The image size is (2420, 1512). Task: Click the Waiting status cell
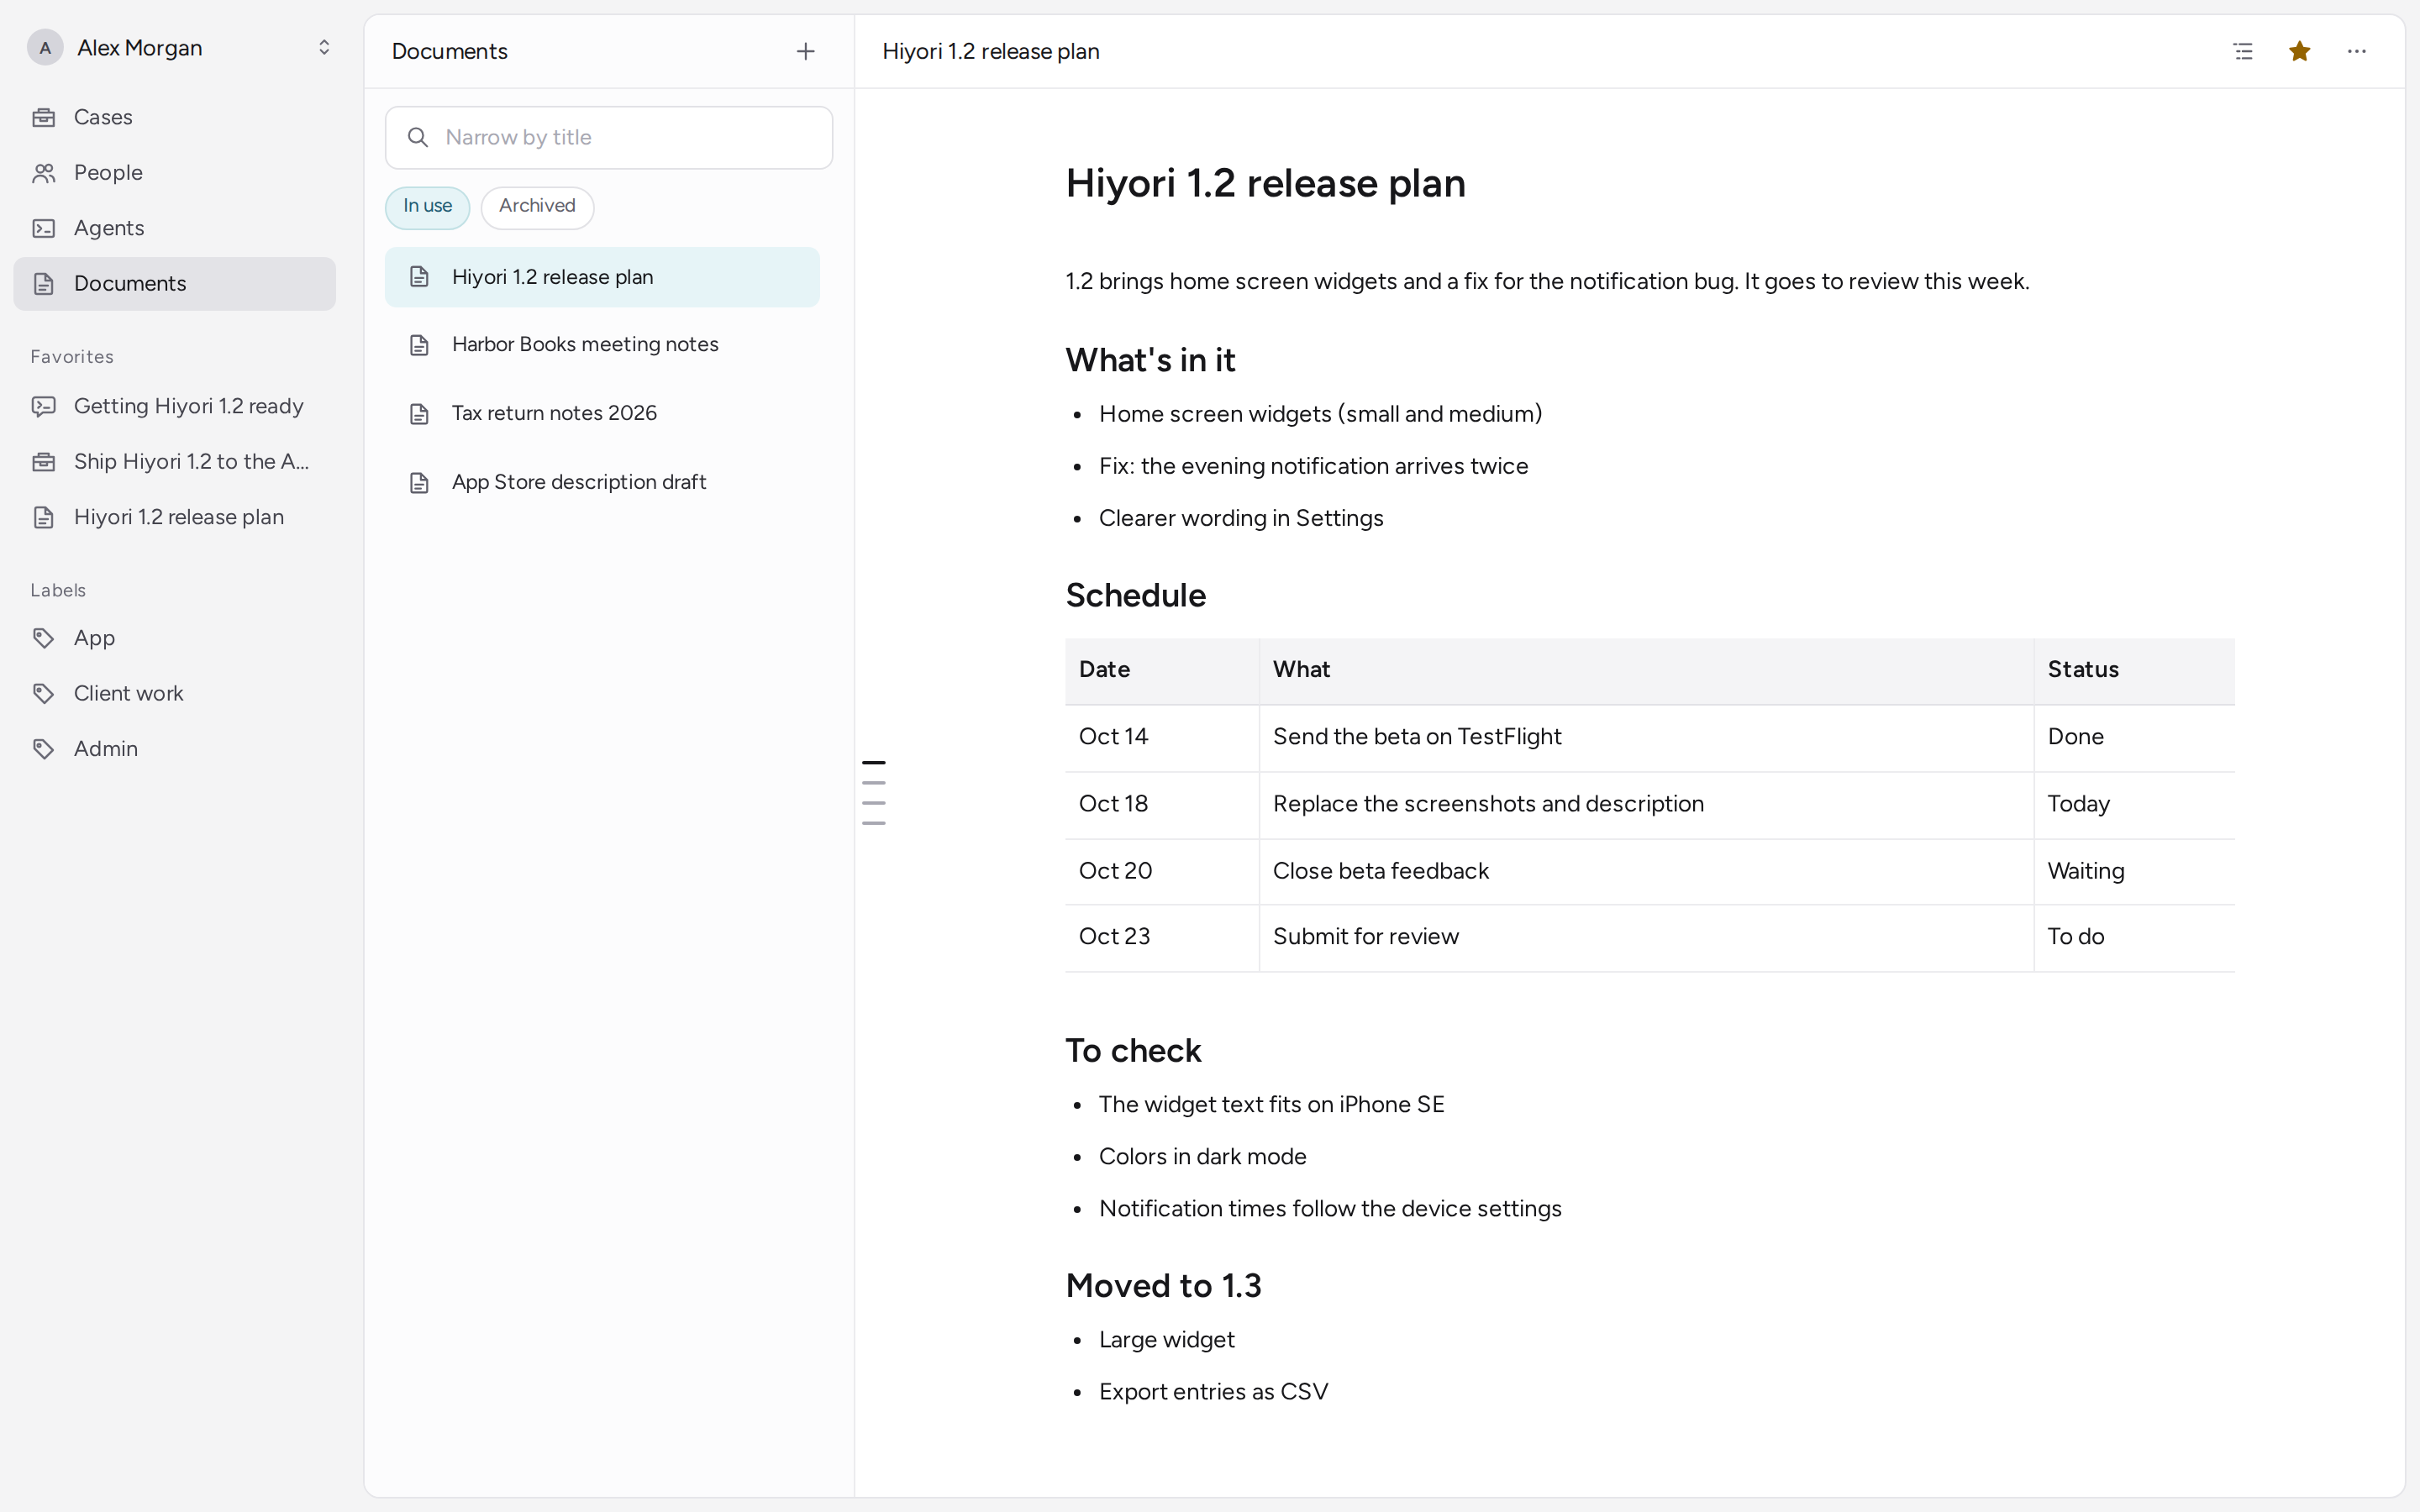tap(2134, 872)
